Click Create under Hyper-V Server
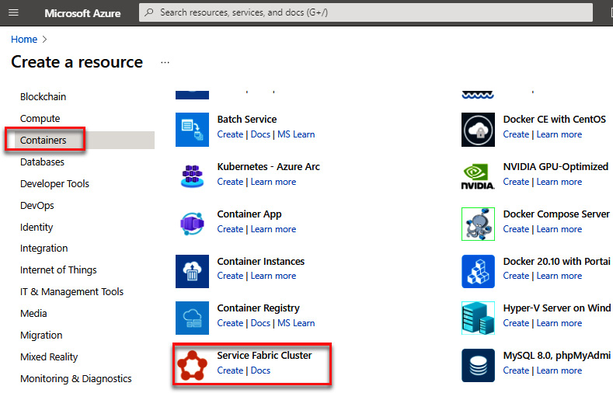Screen dimensions: 613x393 pos(516,323)
